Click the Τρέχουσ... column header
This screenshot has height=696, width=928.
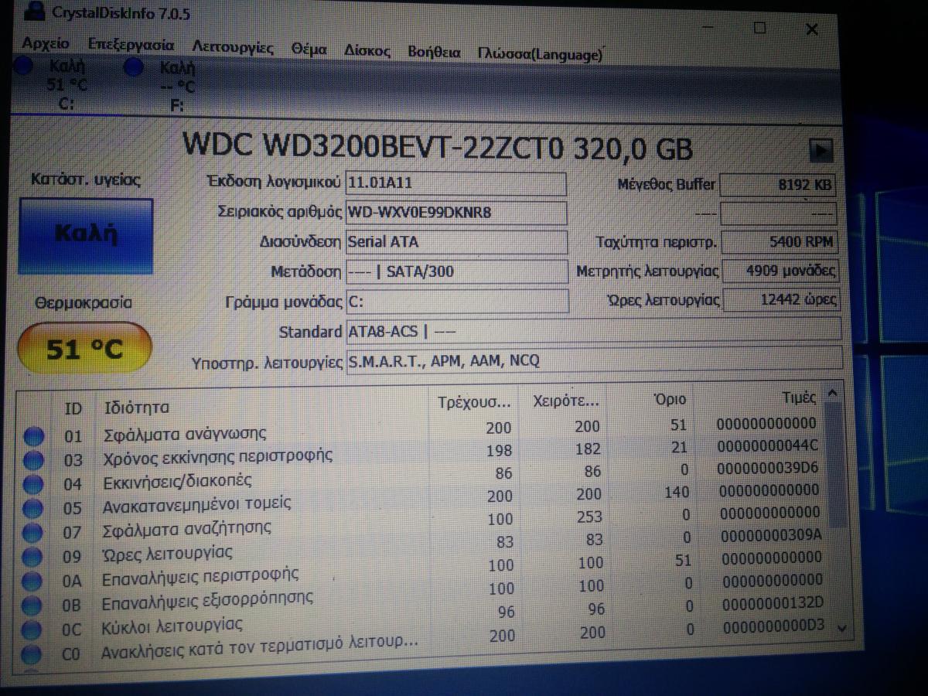tap(474, 403)
